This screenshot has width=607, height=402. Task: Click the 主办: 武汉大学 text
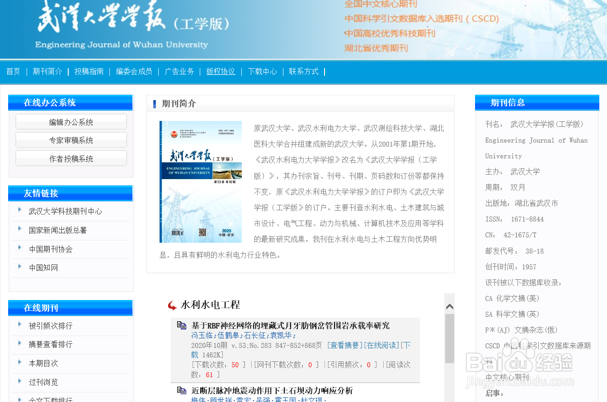coord(513,171)
